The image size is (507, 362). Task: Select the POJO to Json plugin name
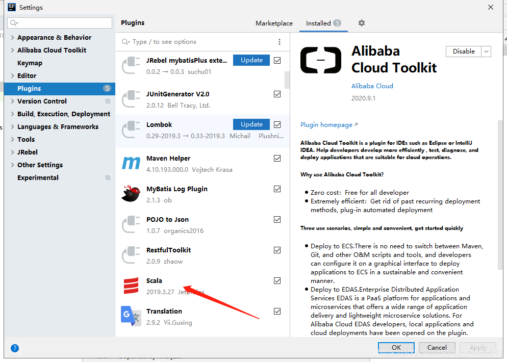point(167,219)
